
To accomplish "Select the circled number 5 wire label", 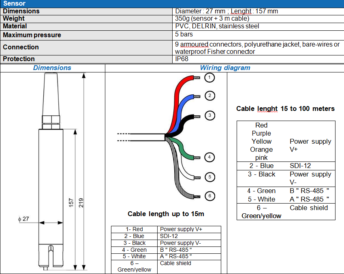I will pyautogui.click(x=209, y=177).
